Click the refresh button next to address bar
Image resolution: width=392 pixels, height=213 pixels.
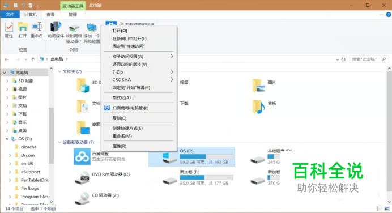point(343,59)
